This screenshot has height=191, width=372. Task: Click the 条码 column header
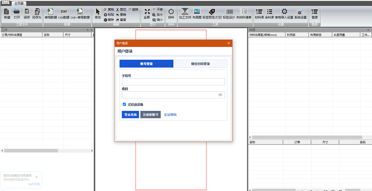click(x=356, y=142)
